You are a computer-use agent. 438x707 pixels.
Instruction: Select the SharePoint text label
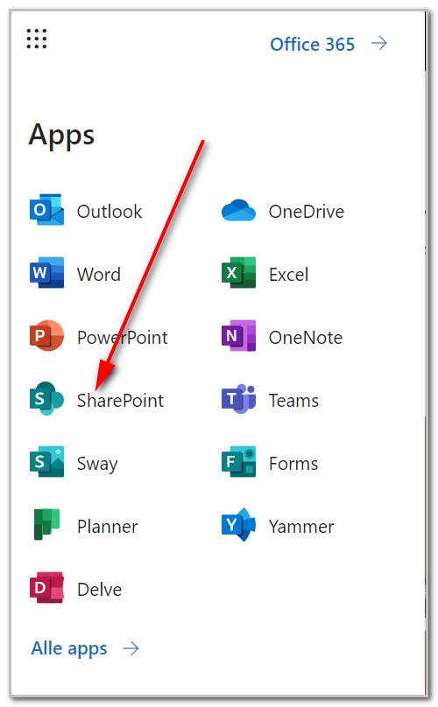[x=120, y=401]
